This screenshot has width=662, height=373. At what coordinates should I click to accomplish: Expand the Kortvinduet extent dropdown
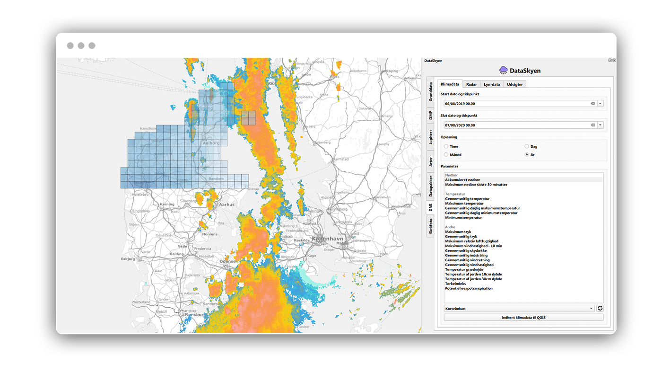click(591, 308)
